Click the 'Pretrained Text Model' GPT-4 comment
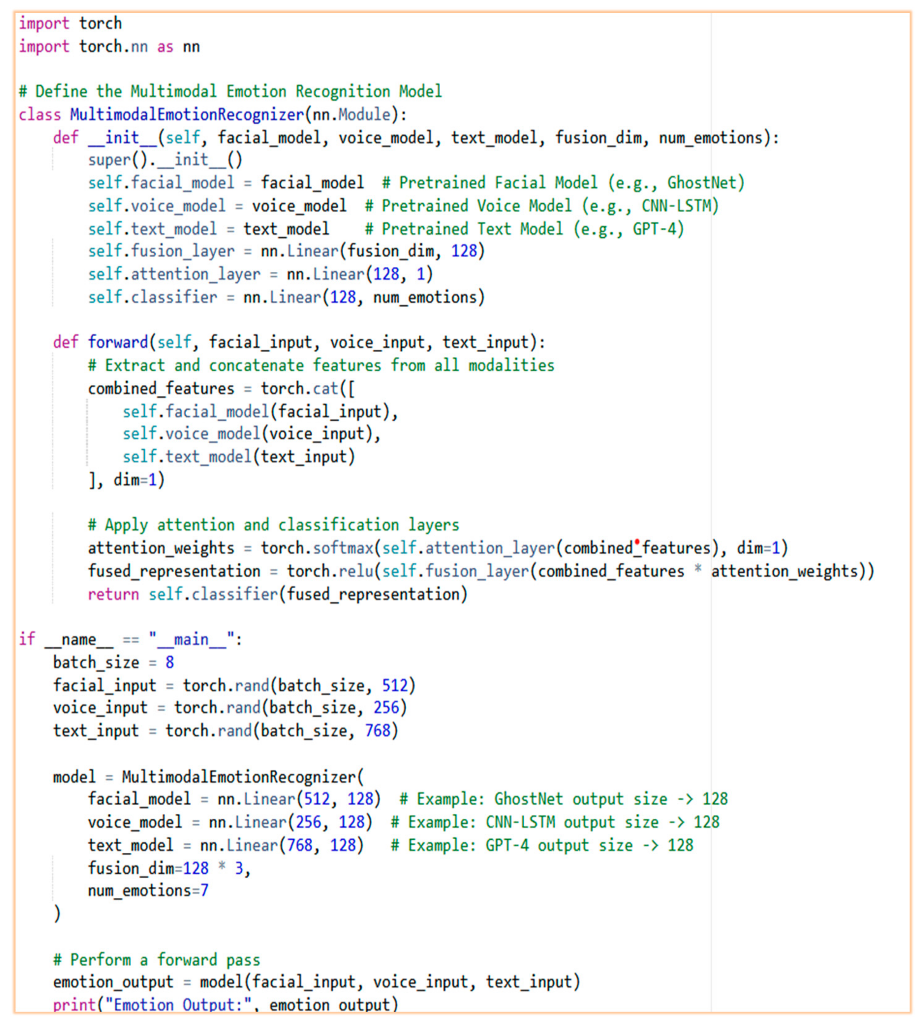Viewport: 922px width, 1026px height. click(x=524, y=228)
